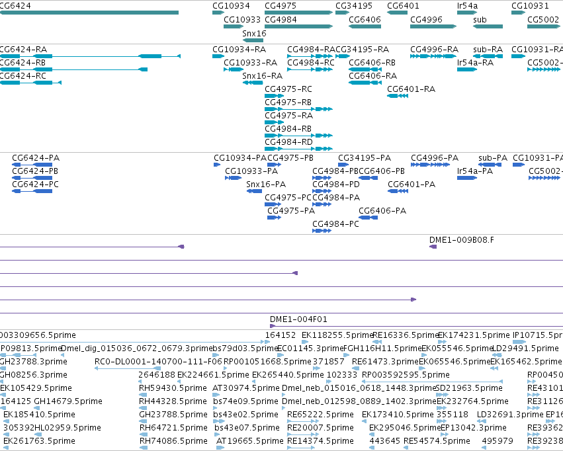Click the CG10933 gene label
The image size is (563, 451).
(x=242, y=20)
